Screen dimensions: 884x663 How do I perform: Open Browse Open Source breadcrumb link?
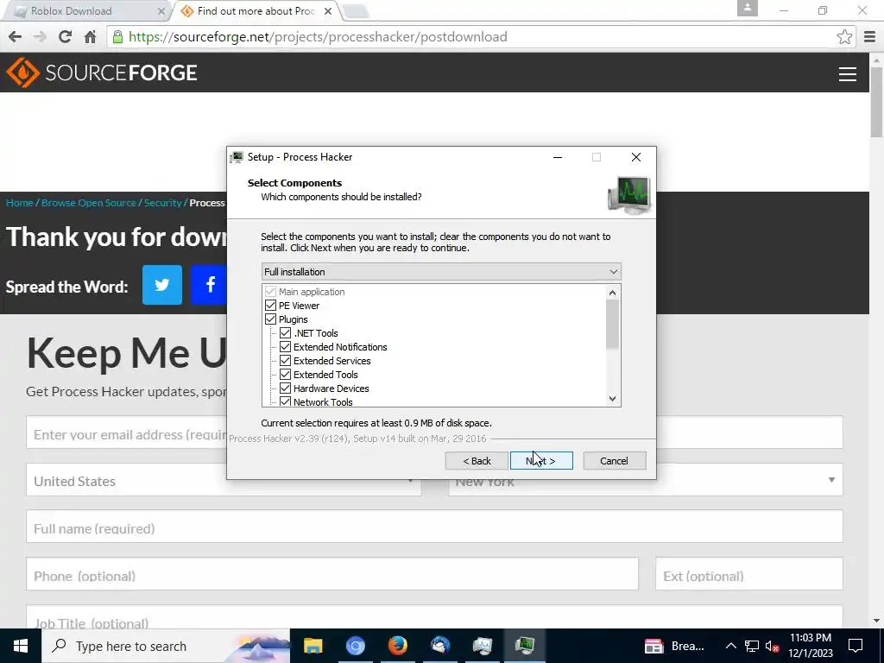[89, 203]
